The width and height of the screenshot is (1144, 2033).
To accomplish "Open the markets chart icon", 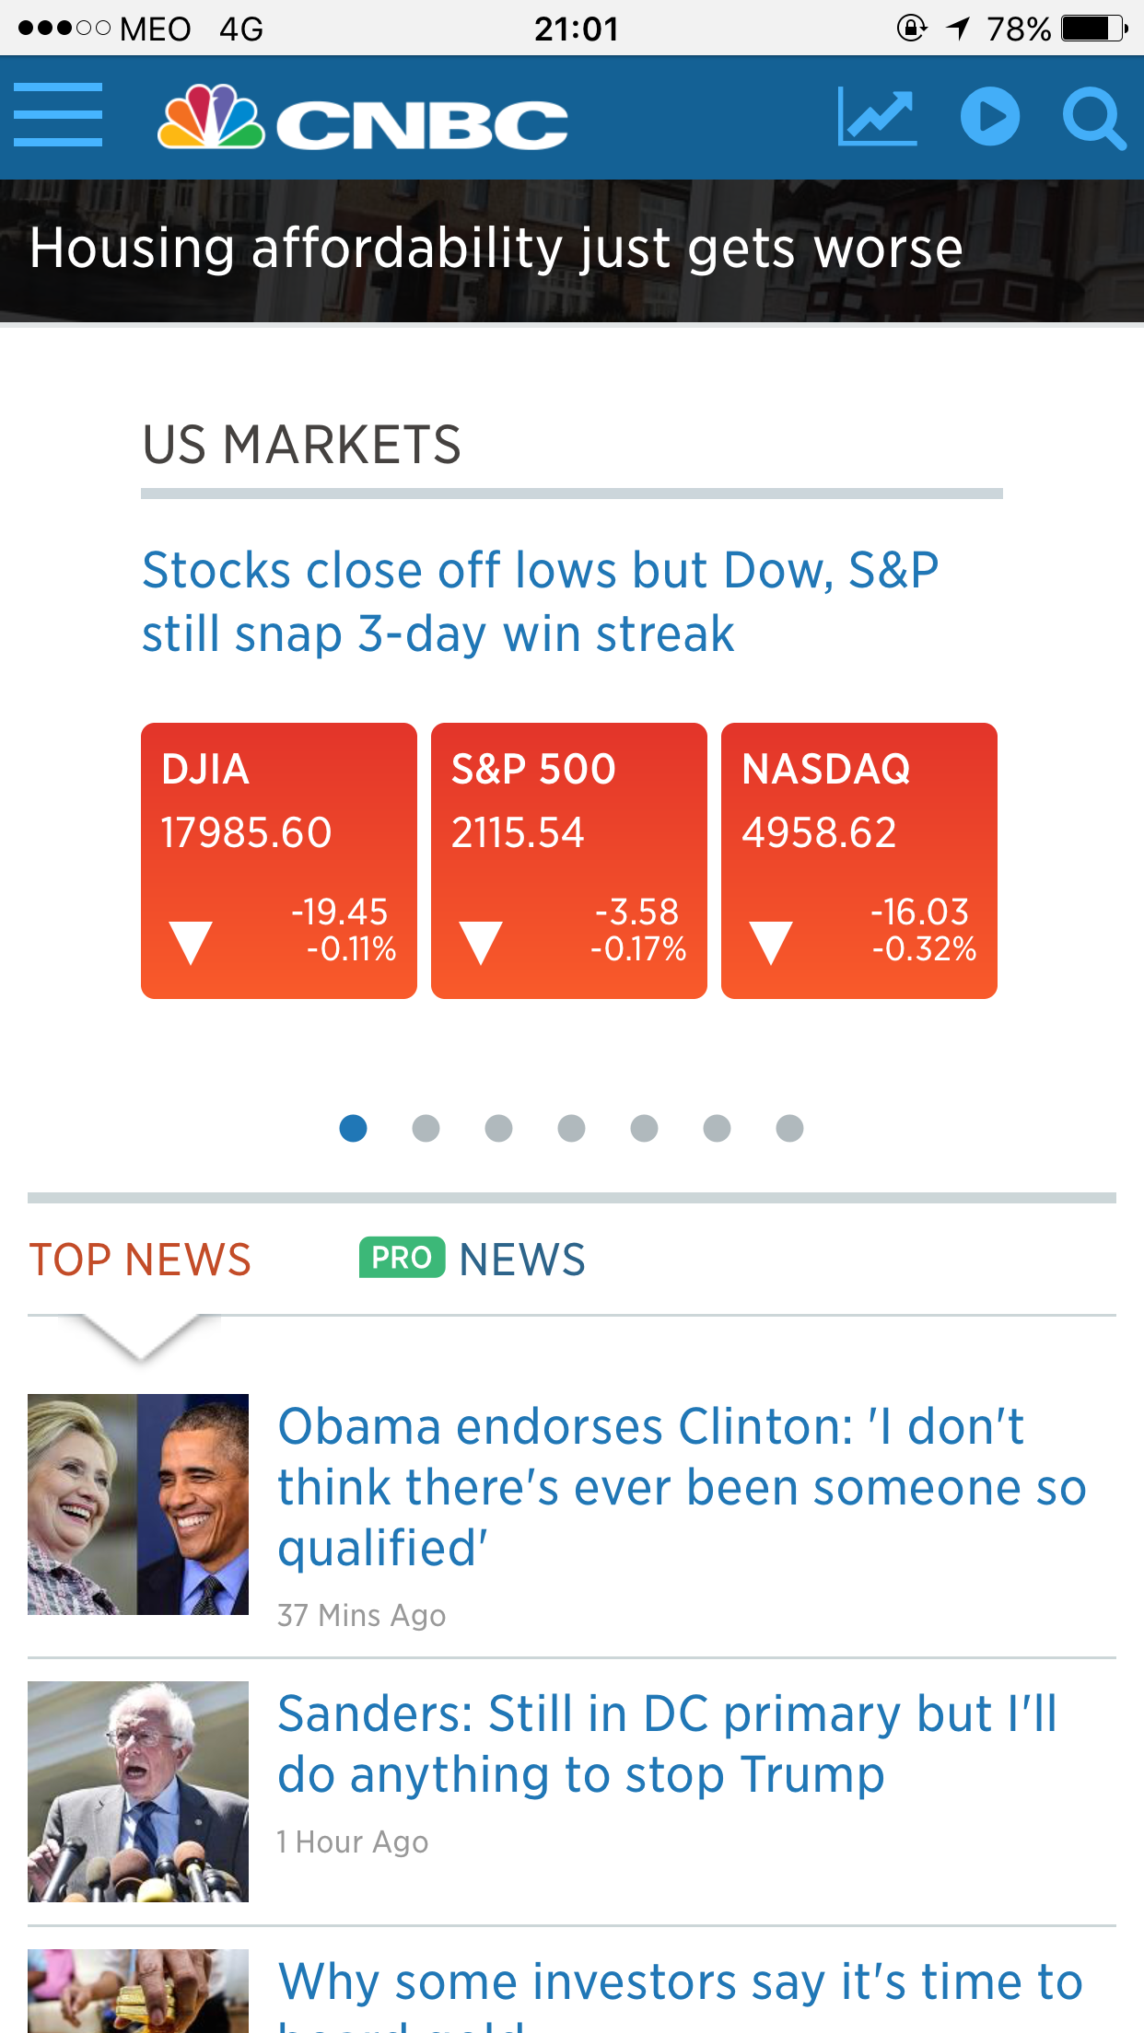I will click(877, 118).
